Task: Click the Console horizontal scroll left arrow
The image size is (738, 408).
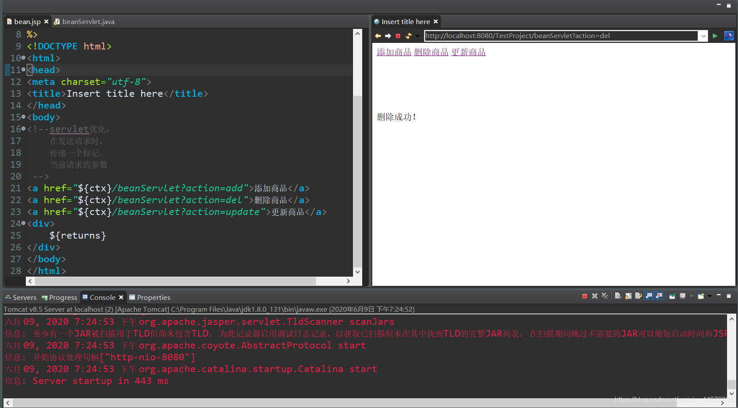Action: click(x=7, y=403)
